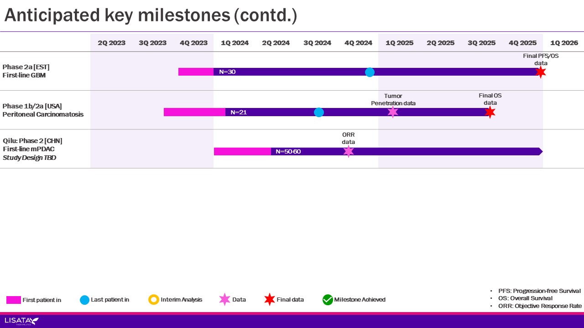Click the magenta First patient in legend swatch
The width and height of the screenshot is (584, 328).
14,300
